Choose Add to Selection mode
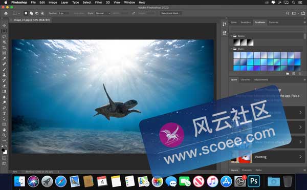Viewport: 307px width, 190px height. [31, 13]
